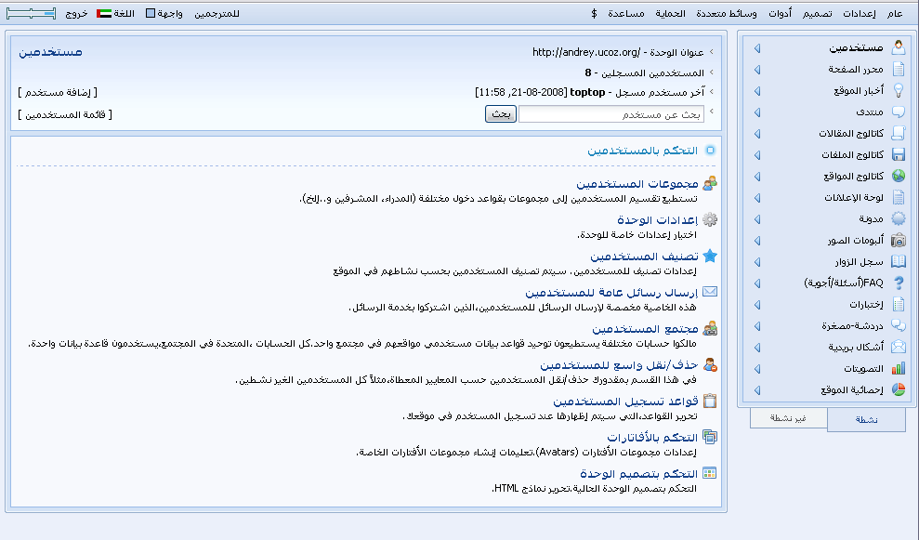Open Site Statistics pie chart icon
Image resolution: width=919 pixels, height=540 pixels.
(898, 389)
